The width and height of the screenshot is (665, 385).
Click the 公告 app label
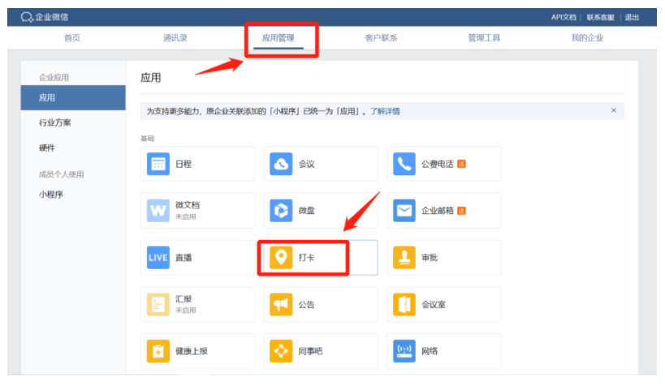point(307,304)
